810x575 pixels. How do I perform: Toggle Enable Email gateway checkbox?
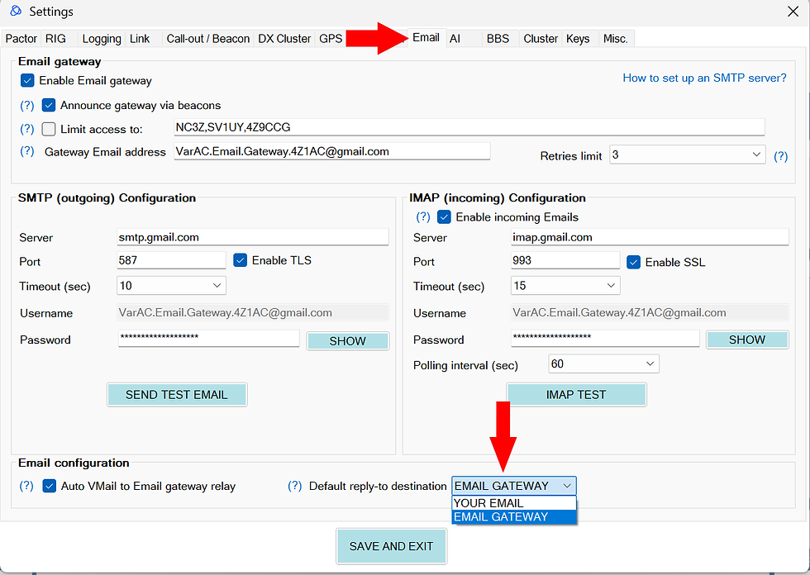point(27,80)
